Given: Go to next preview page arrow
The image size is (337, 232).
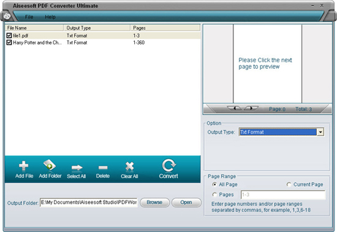Looking at the screenshot, I should coord(251,108).
